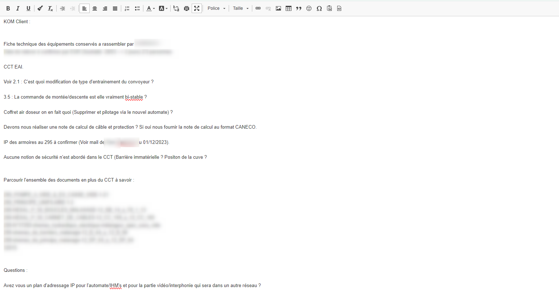Screen dimensions: 559x307
Task: Toggle underline formatting
Action: click(28, 8)
